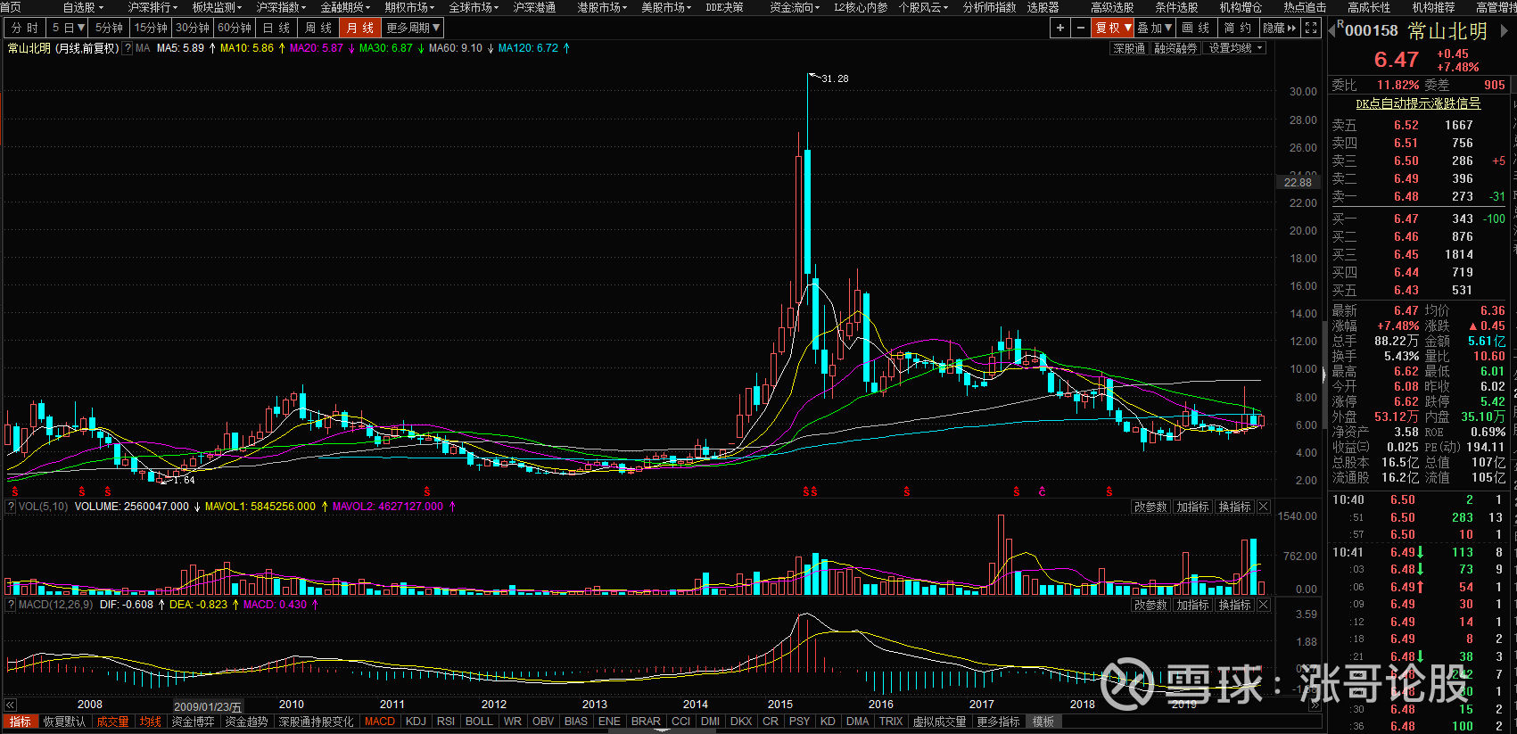Click the 融资融券 button
1517x734 pixels.
(1175, 48)
